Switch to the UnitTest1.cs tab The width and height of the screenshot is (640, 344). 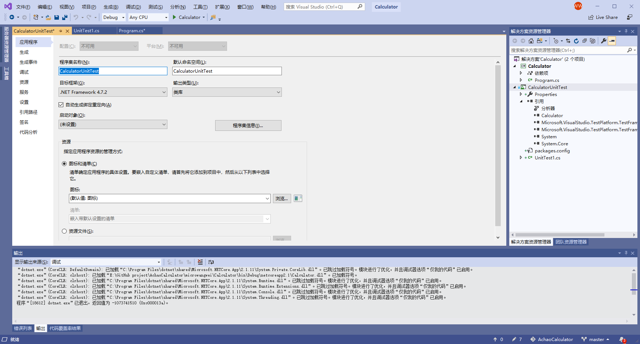coord(86,31)
